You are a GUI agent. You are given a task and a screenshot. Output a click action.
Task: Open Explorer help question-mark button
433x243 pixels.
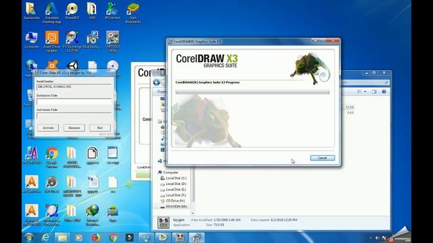[384, 92]
